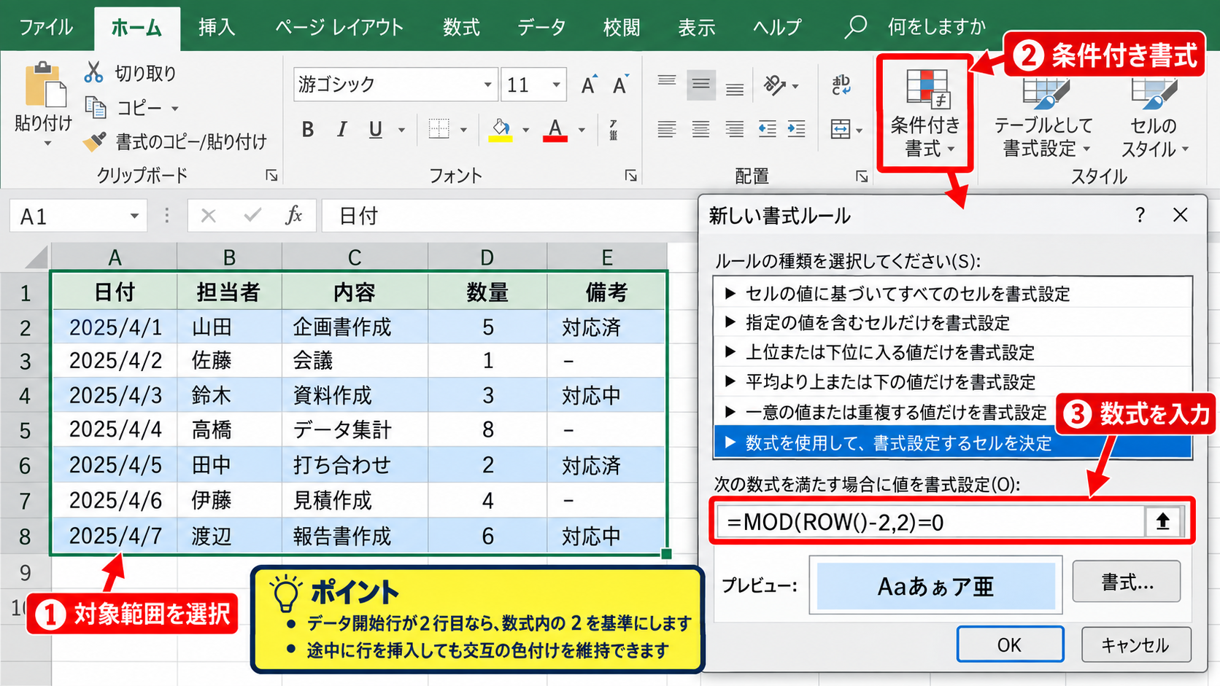Click the Format Painter (書式のコピー/貼り付け) brush icon

(x=95, y=141)
